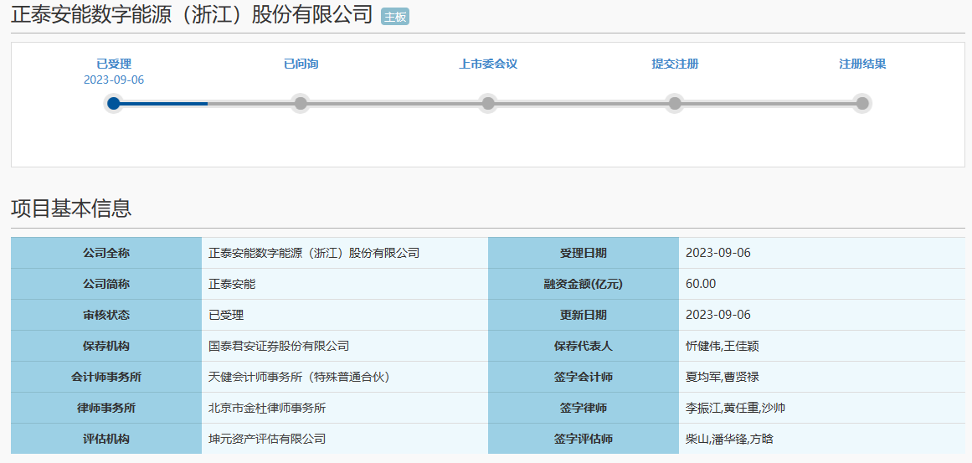Open the 已问询 stage label
972x463 pixels.
(301, 64)
